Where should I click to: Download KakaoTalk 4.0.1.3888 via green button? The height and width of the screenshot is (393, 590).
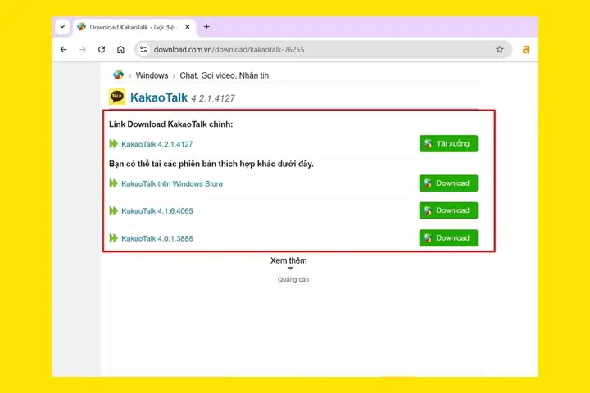[x=448, y=238]
